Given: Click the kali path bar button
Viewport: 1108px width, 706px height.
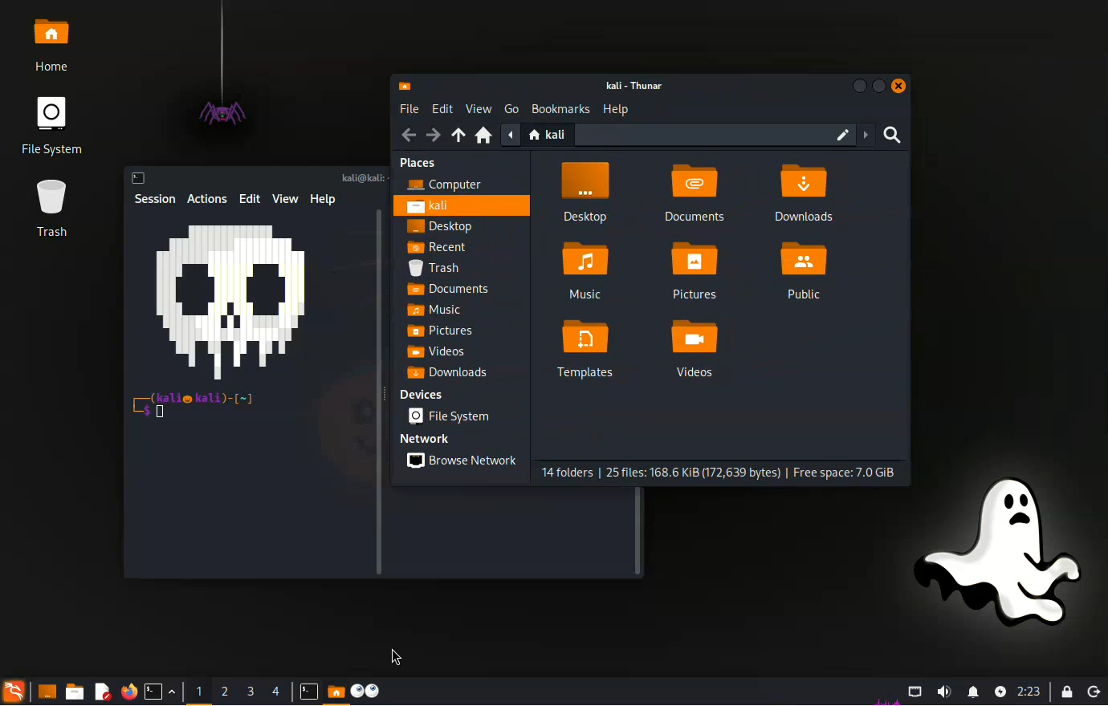Looking at the screenshot, I should point(548,135).
